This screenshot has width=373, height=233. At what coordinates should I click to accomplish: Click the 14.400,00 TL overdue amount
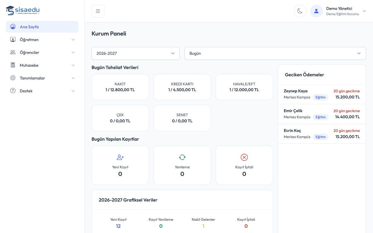click(x=347, y=117)
